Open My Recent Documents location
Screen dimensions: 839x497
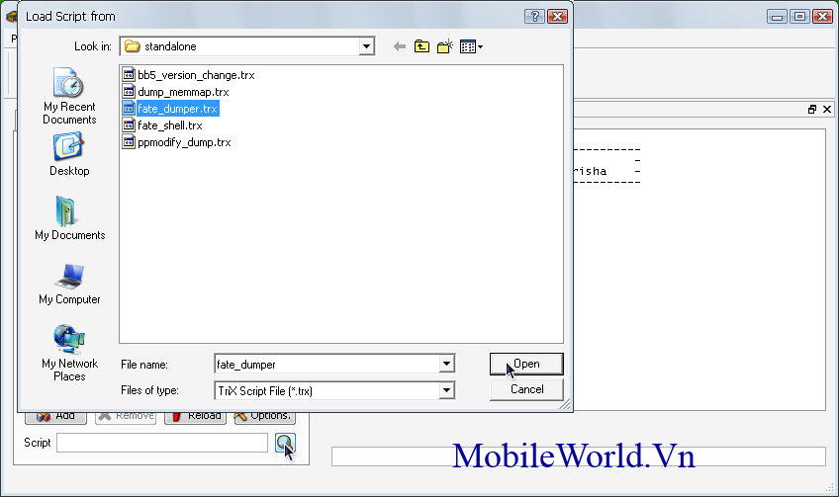[x=69, y=97]
